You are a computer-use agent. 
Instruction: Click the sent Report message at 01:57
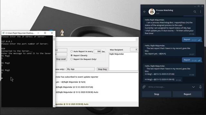click(192, 40)
